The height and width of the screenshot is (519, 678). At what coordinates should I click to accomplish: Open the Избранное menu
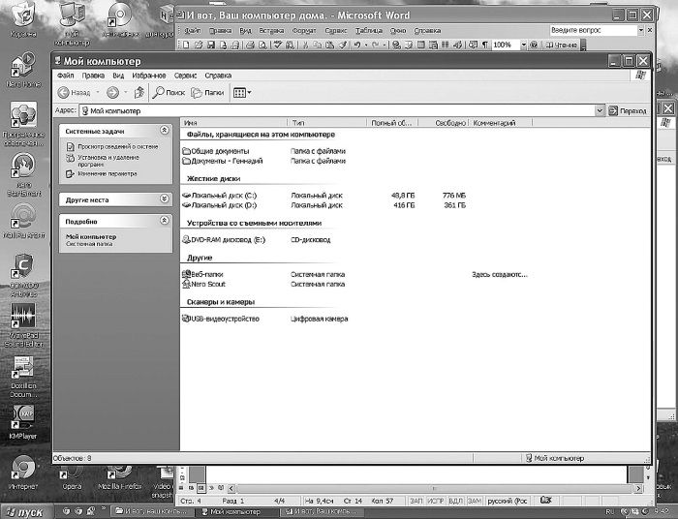(149, 75)
